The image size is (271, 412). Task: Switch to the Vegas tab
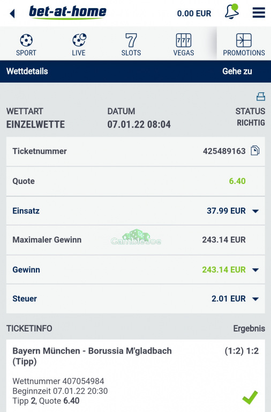tap(184, 45)
